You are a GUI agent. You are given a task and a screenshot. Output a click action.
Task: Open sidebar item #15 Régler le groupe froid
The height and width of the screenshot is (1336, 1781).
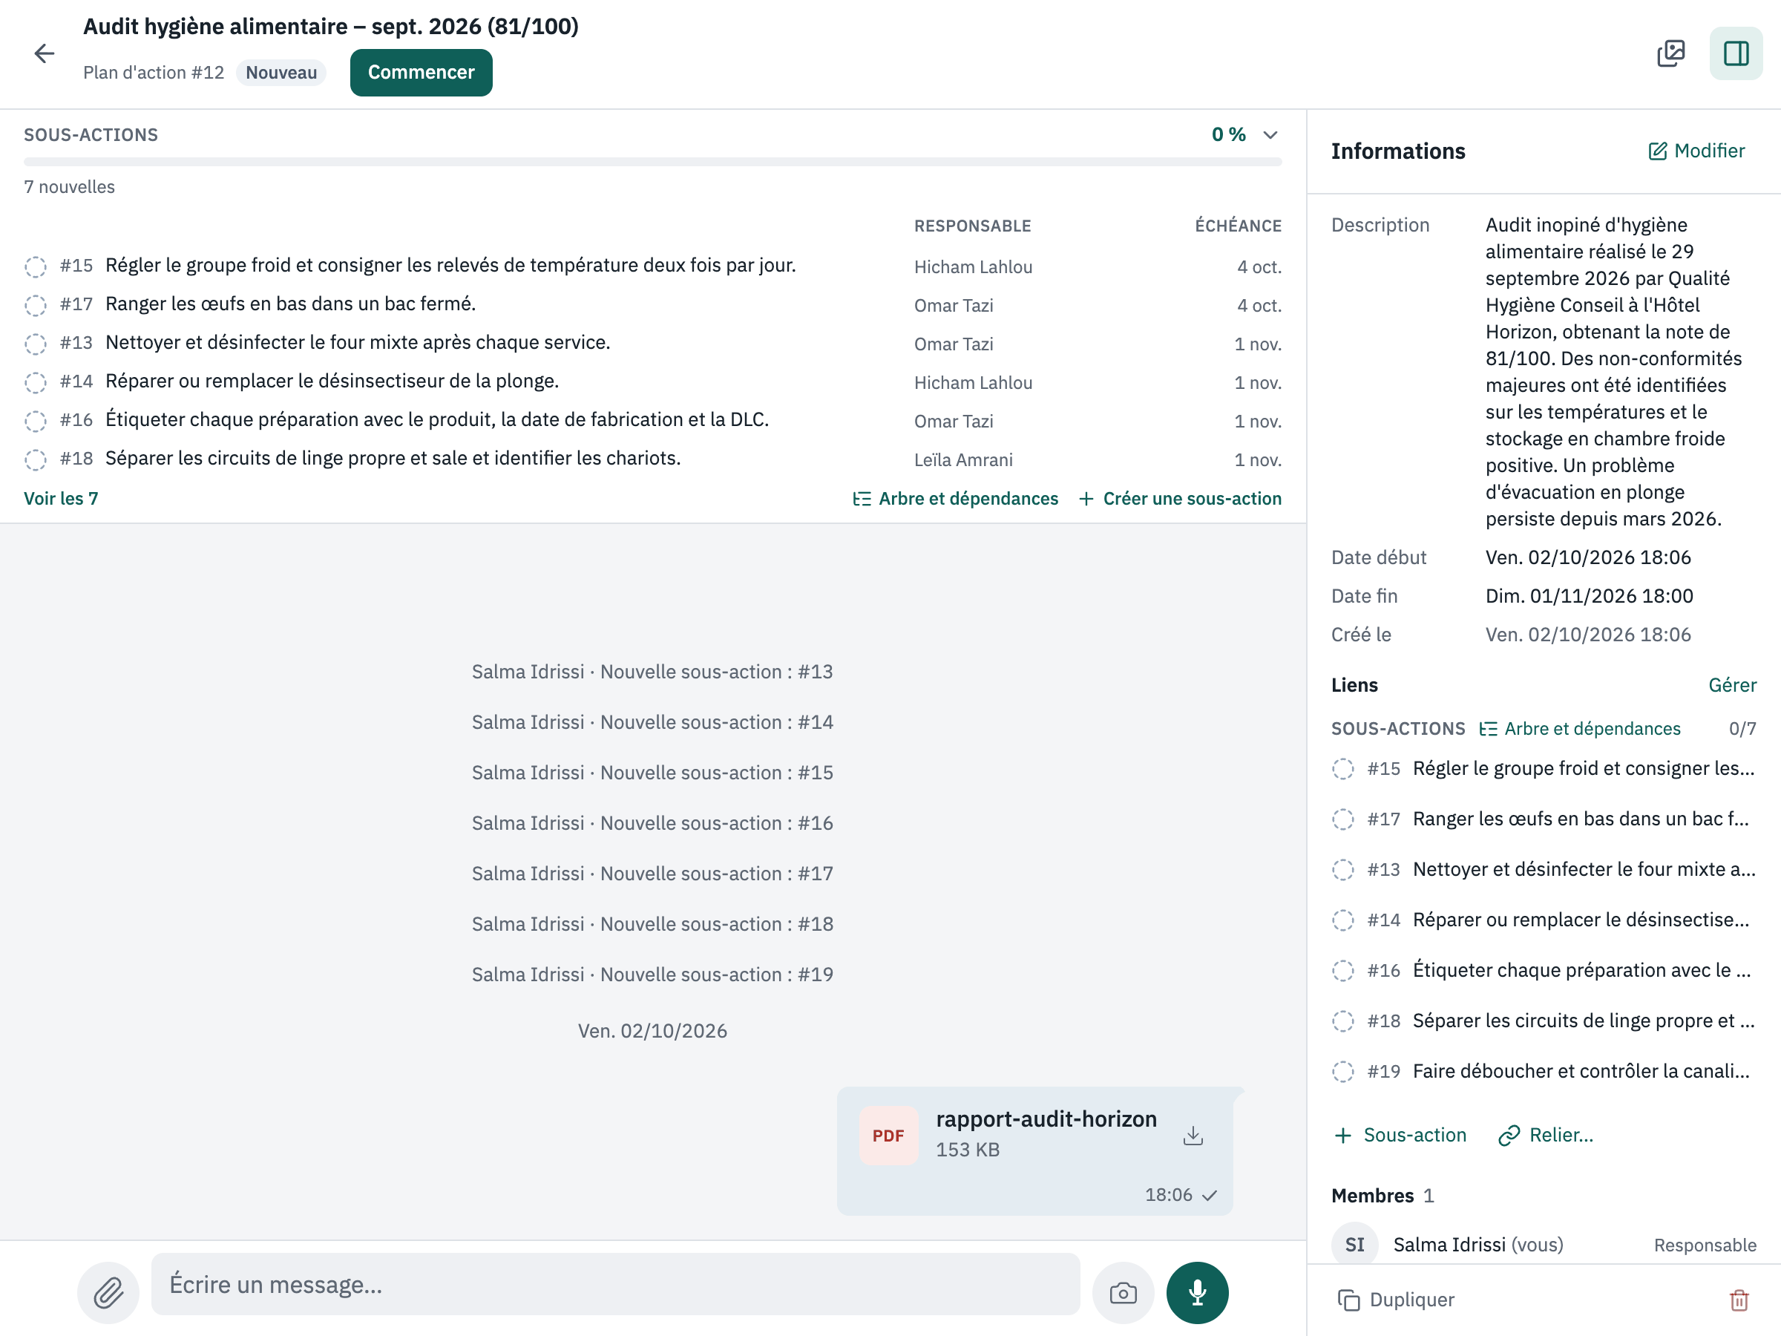tap(1544, 768)
